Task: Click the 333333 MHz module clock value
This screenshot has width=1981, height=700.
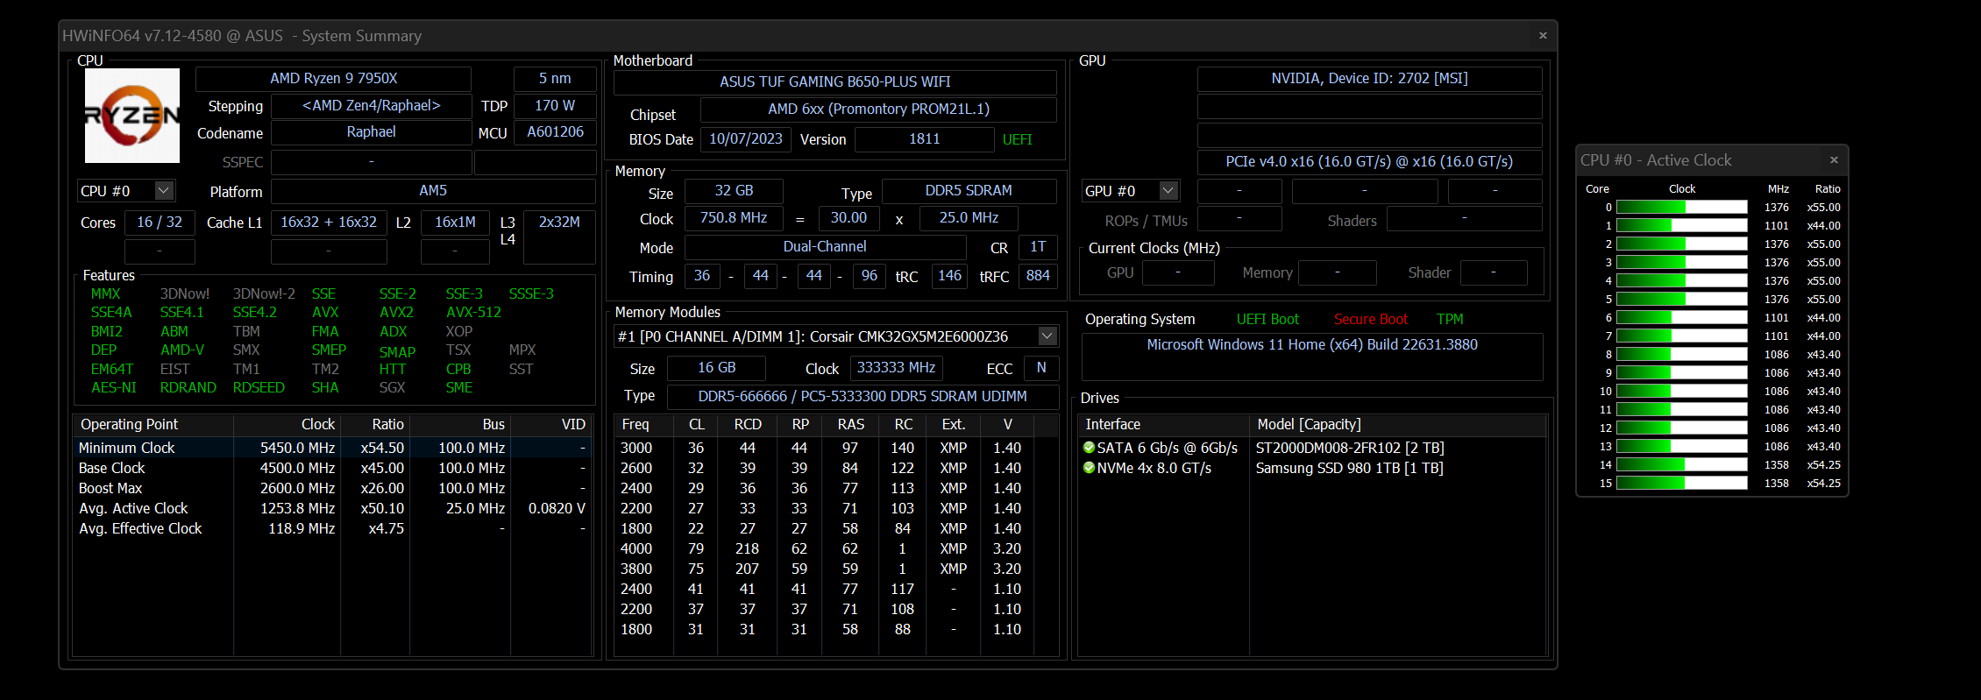Action: [x=896, y=368]
